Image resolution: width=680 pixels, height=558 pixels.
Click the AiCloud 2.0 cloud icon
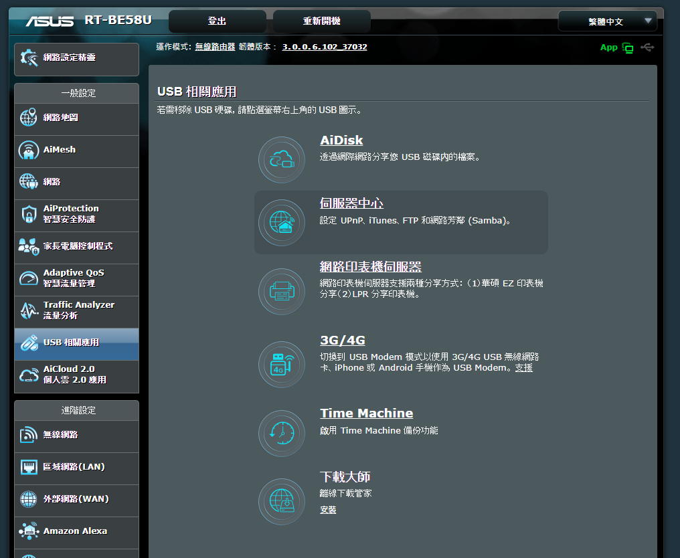click(29, 375)
